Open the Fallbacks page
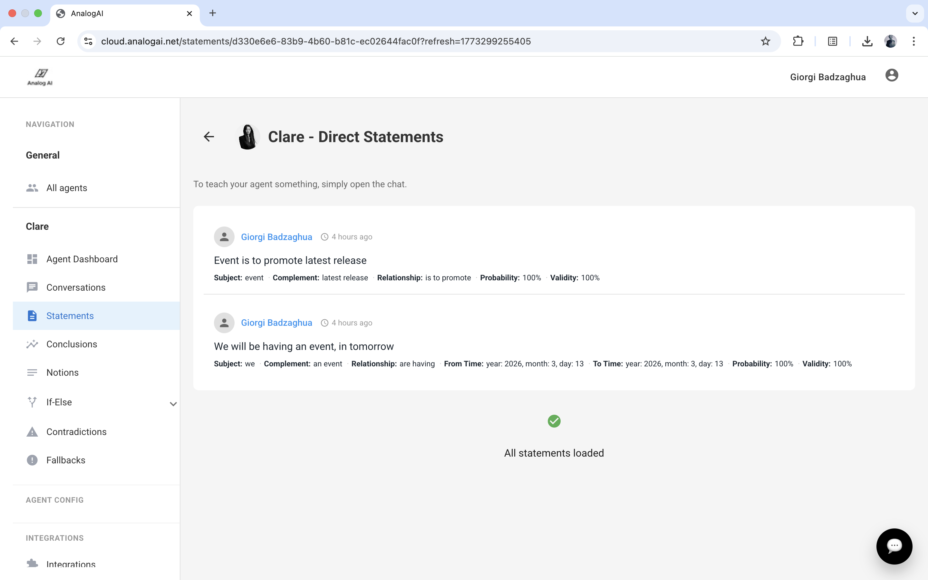 (66, 460)
